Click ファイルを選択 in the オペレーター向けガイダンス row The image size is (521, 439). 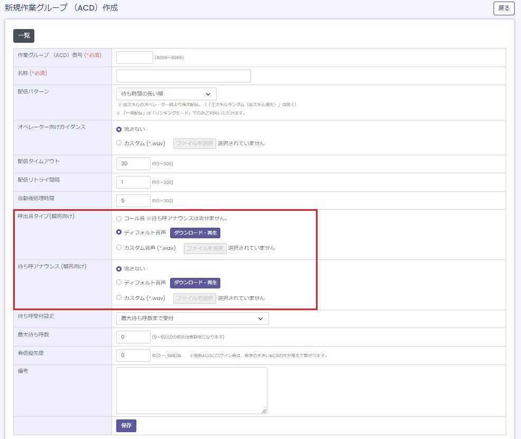(x=194, y=144)
